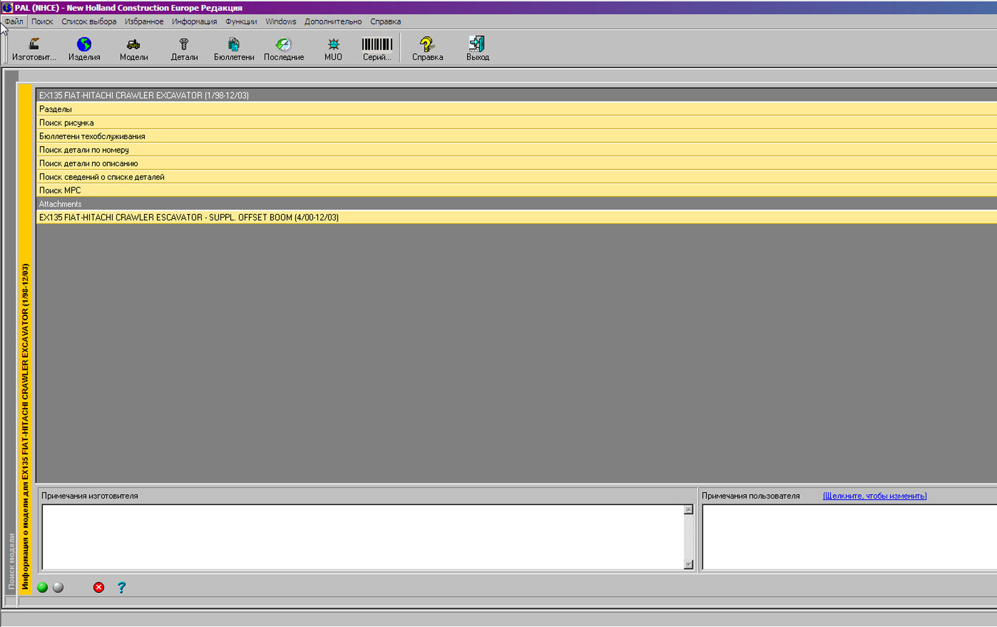Click the Щелкните, чтобы изменить link

(874, 496)
